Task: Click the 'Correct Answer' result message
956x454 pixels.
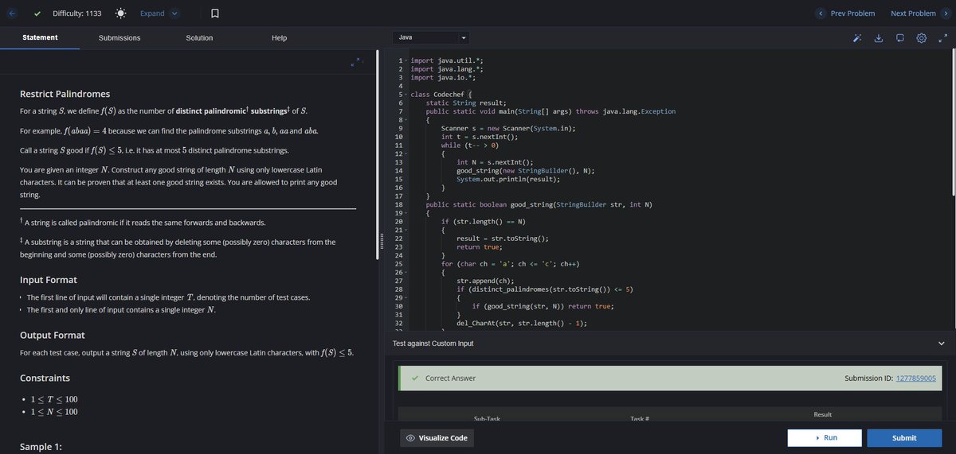Action: [x=450, y=378]
